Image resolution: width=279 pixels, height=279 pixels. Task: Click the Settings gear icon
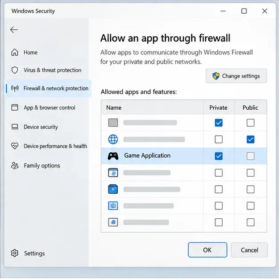click(15, 253)
